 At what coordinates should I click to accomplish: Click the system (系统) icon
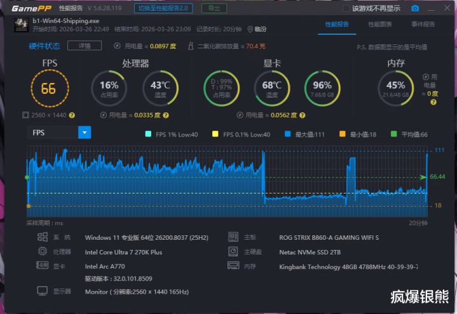(43, 237)
